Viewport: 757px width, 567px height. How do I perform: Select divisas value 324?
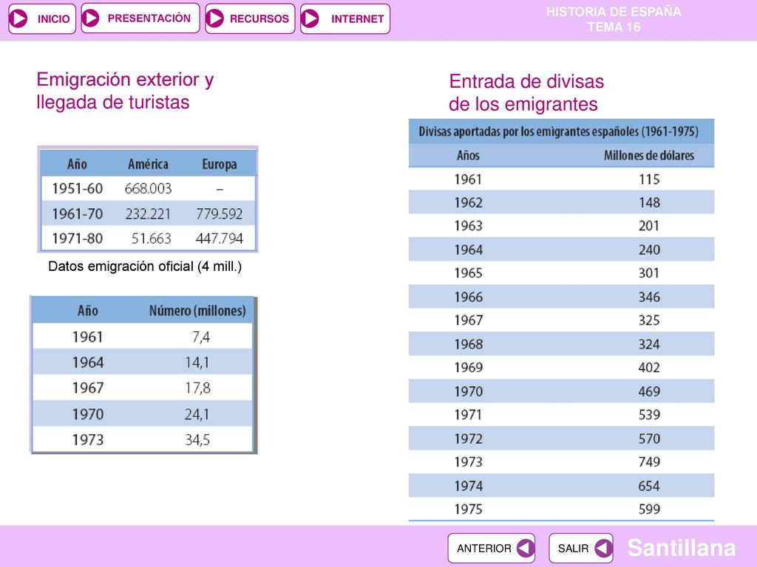(x=649, y=344)
